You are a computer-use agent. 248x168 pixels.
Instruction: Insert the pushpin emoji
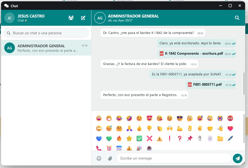[190, 139]
